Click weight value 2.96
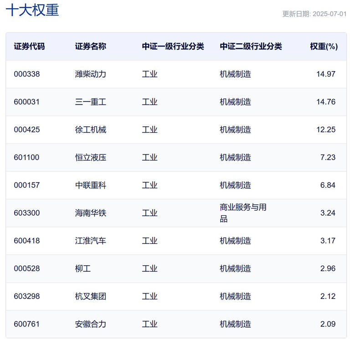The image size is (350, 340). pyautogui.click(x=328, y=268)
